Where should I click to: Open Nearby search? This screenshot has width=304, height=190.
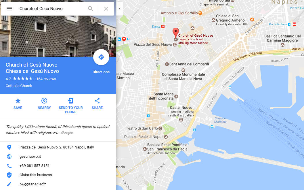44,104
